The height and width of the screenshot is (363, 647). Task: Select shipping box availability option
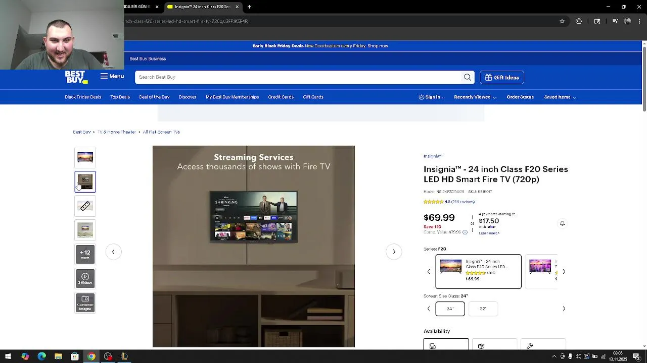pos(494,344)
